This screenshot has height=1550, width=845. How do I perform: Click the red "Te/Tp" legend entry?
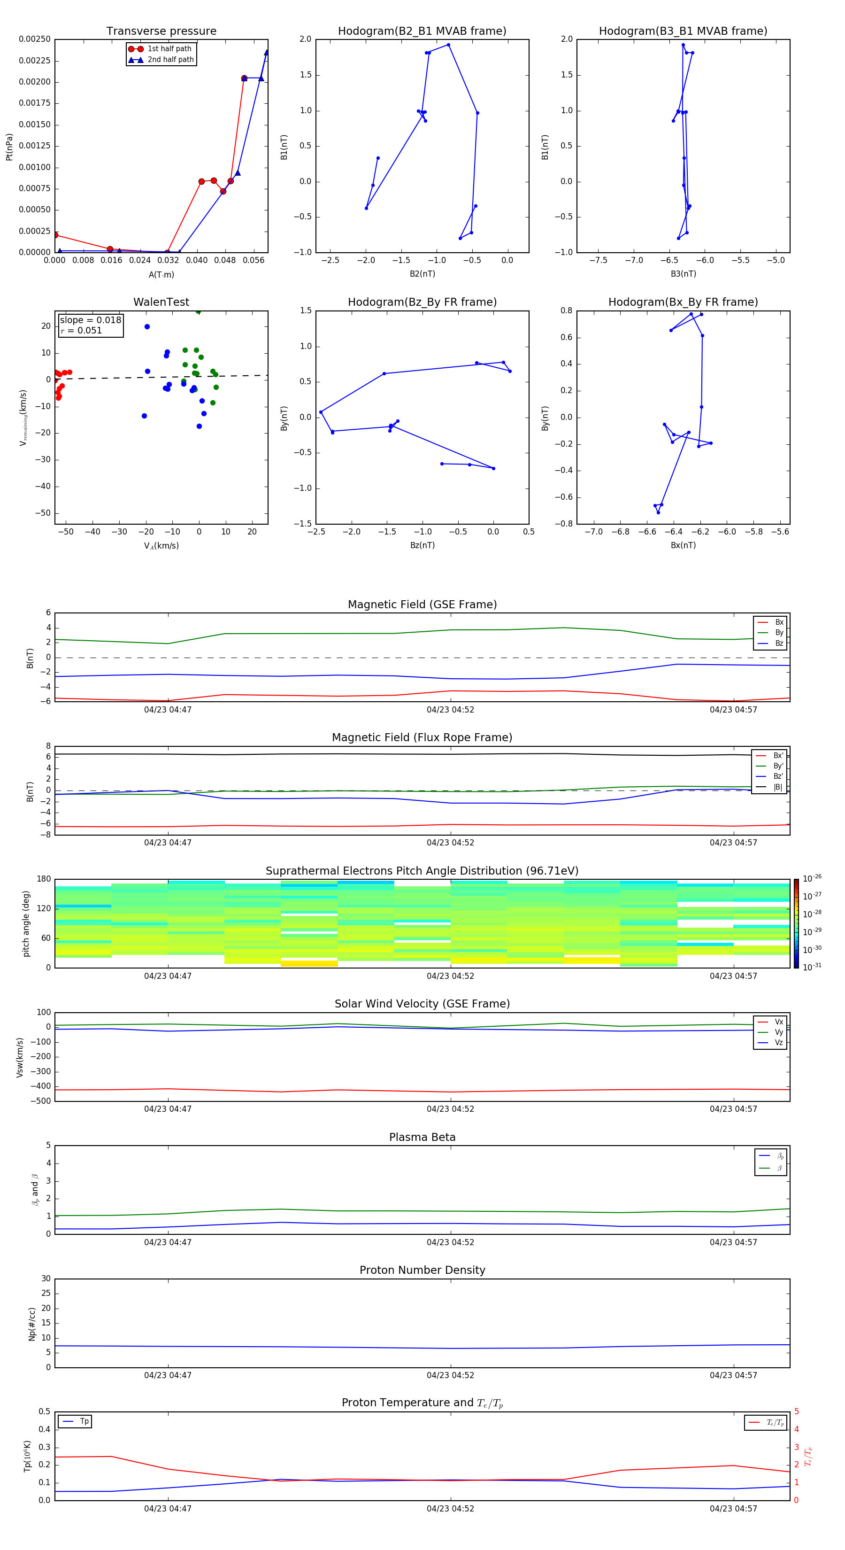coord(766,1422)
